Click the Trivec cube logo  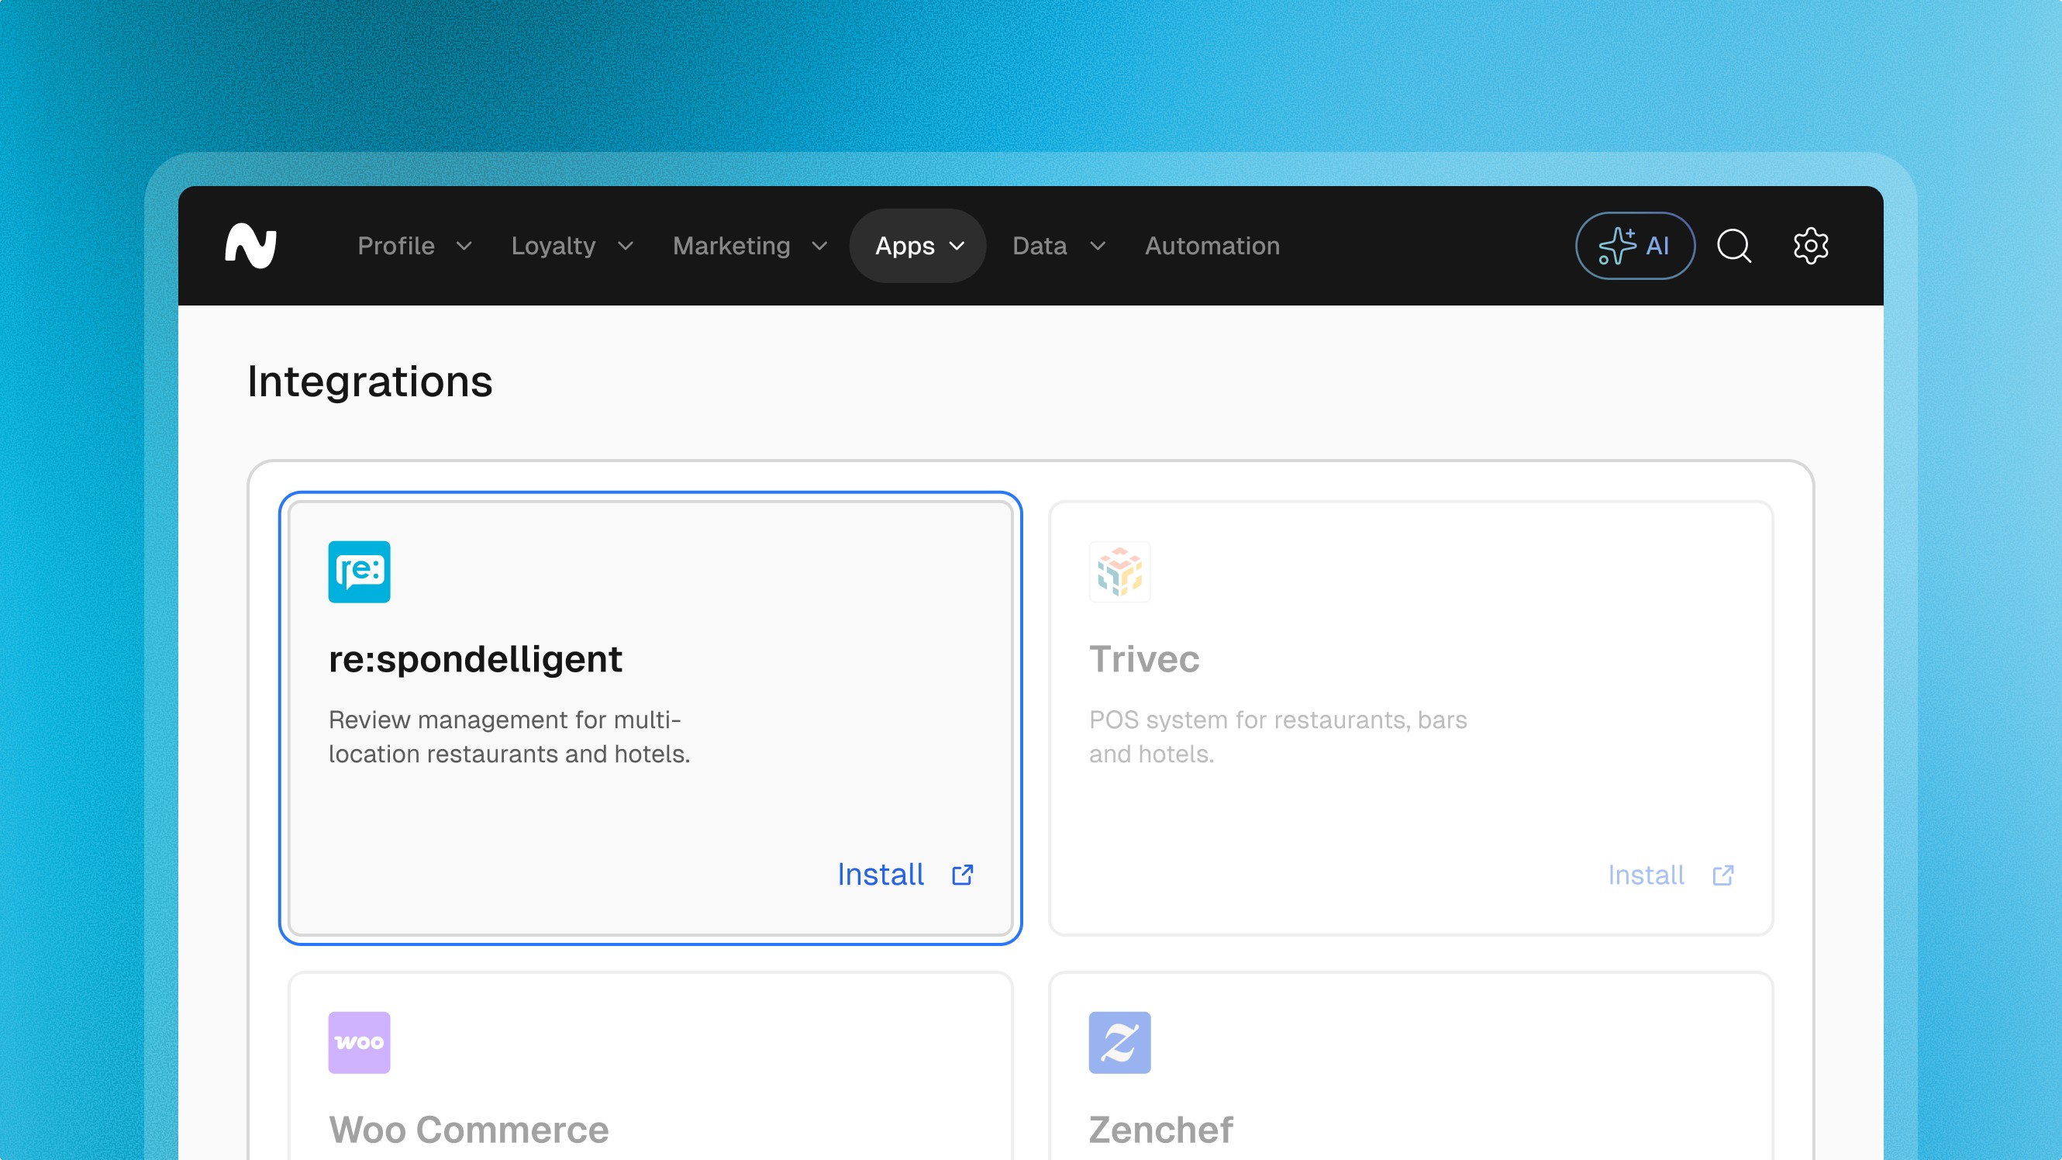coord(1119,571)
